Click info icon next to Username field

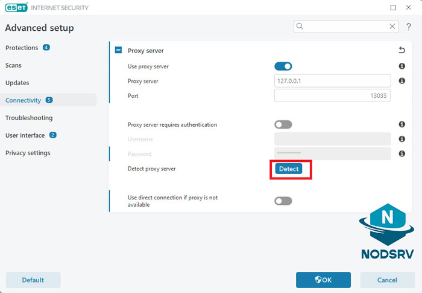(x=402, y=139)
